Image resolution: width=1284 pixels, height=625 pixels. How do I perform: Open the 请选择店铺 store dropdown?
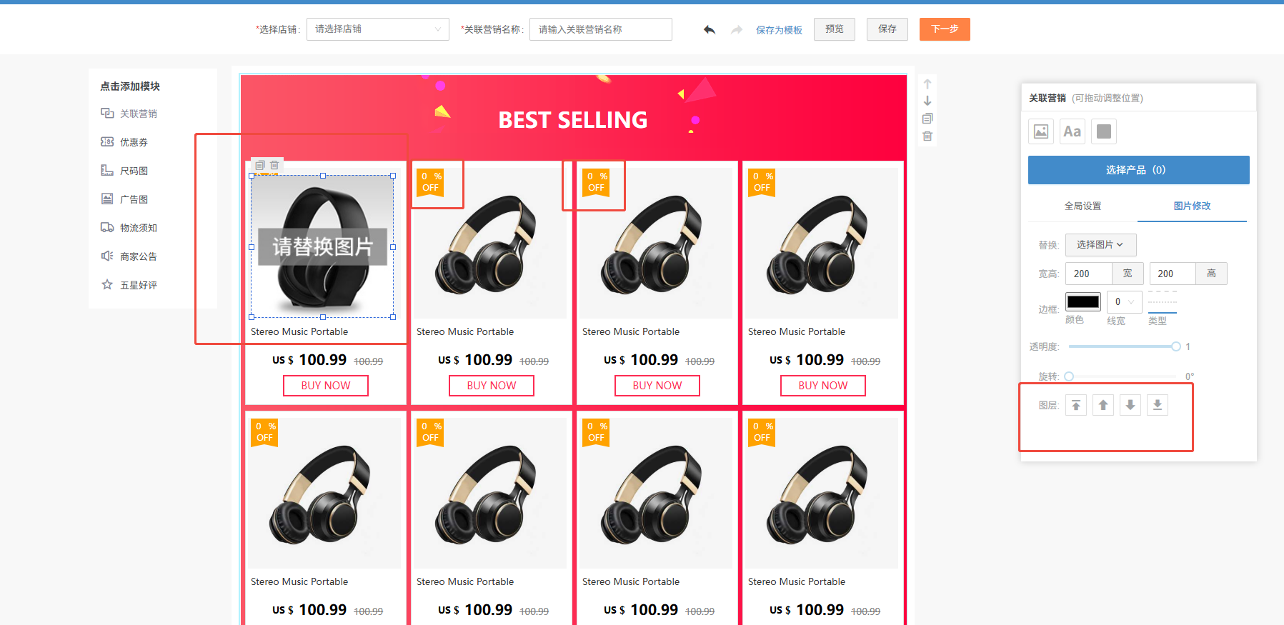[x=378, y=29]
